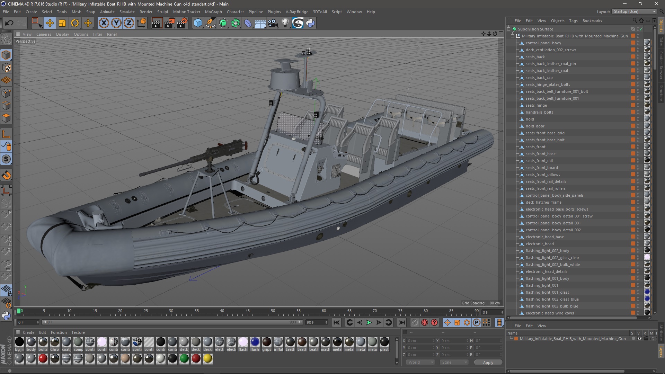Screen dimensions: 665x374
Task: Click the Undo arrow icon
Action: coord(9,23)
